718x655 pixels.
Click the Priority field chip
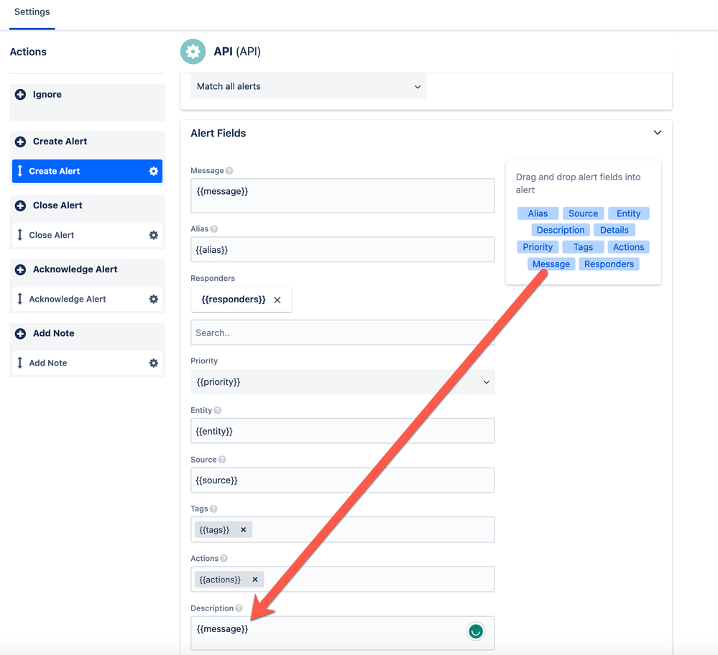tap(538, 247)
